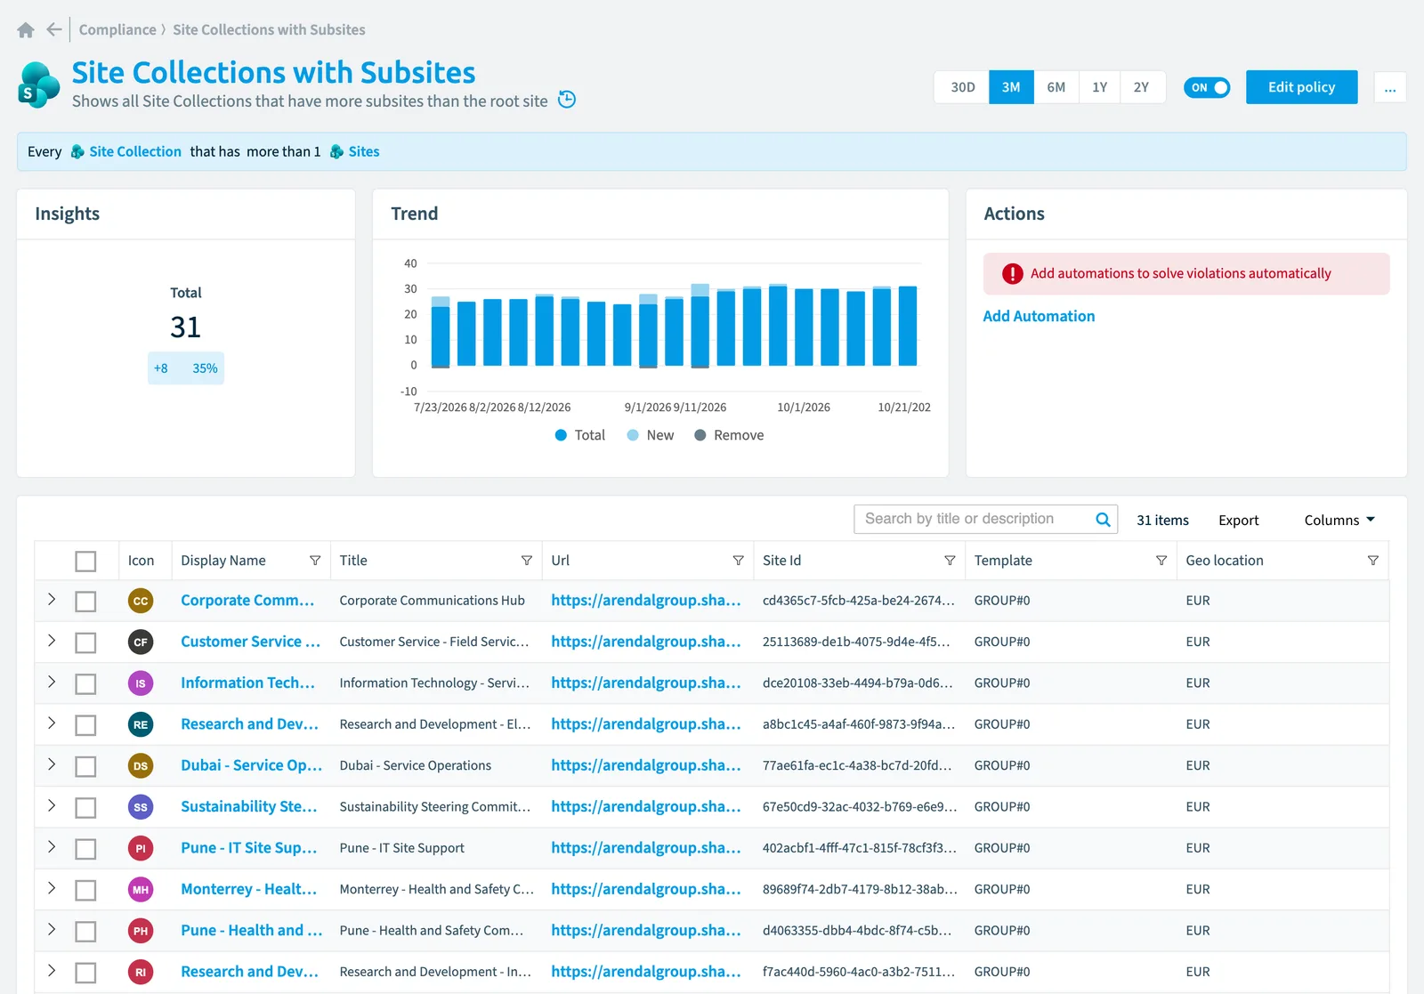Open Compliance breadcrumb link

[x=117, y=29]
